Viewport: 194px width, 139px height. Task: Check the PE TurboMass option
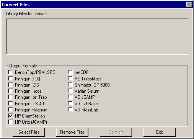pyautogui.click(x=70, y=78)
